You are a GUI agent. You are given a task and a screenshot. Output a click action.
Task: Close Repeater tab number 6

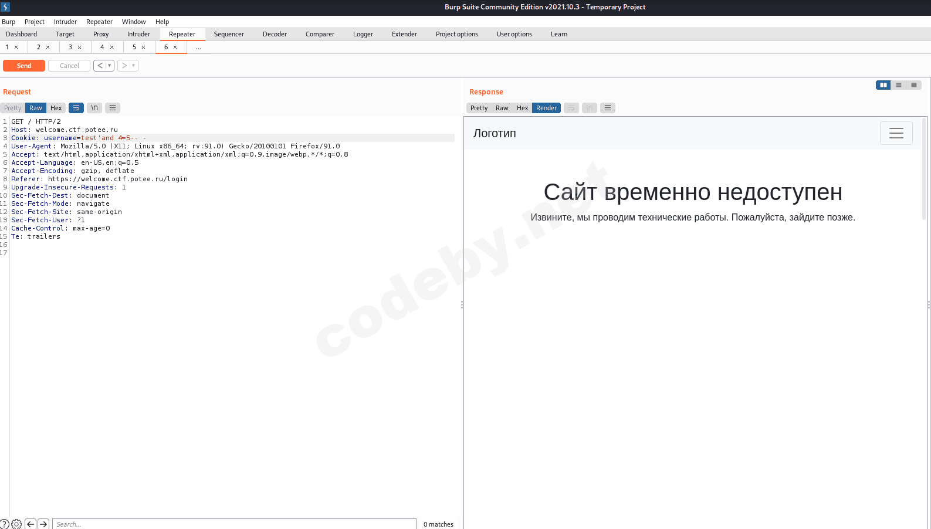175,47
